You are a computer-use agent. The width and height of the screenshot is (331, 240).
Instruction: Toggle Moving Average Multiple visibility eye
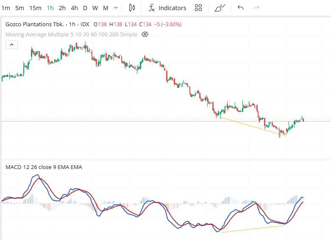point(145,34)
